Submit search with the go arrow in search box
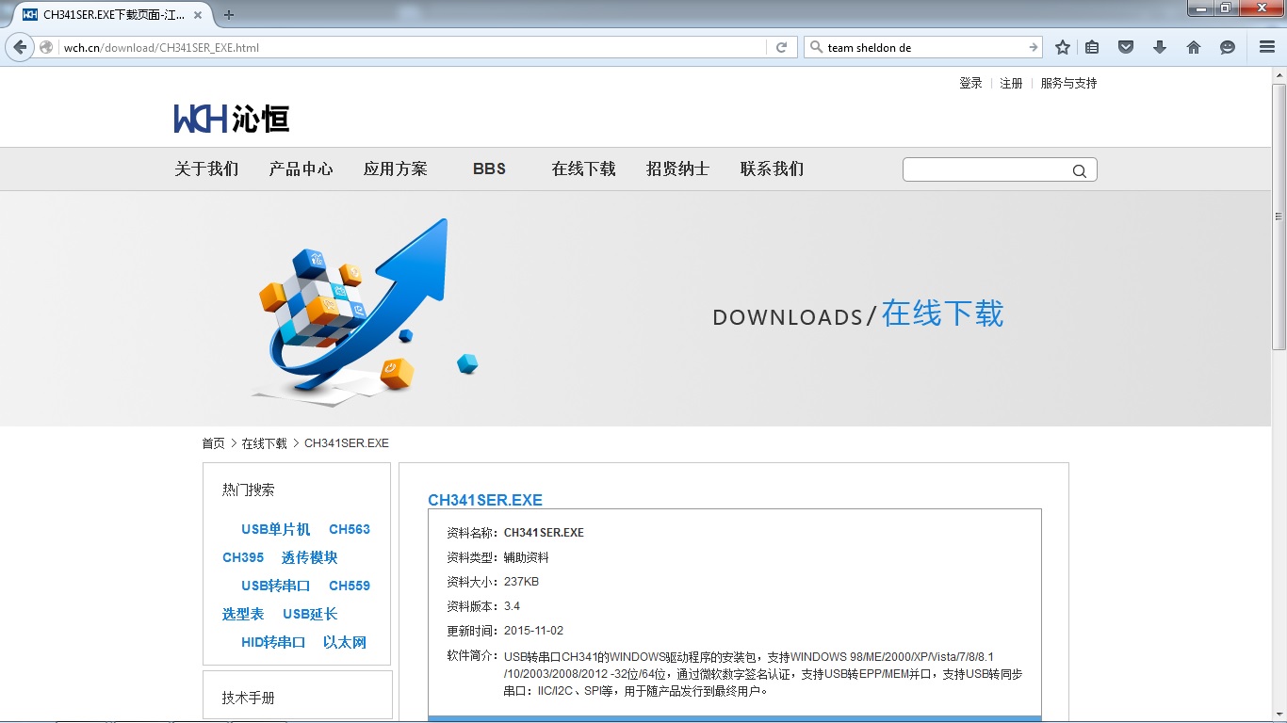The image size is (1287, 723). click(x=1034, y=47)
